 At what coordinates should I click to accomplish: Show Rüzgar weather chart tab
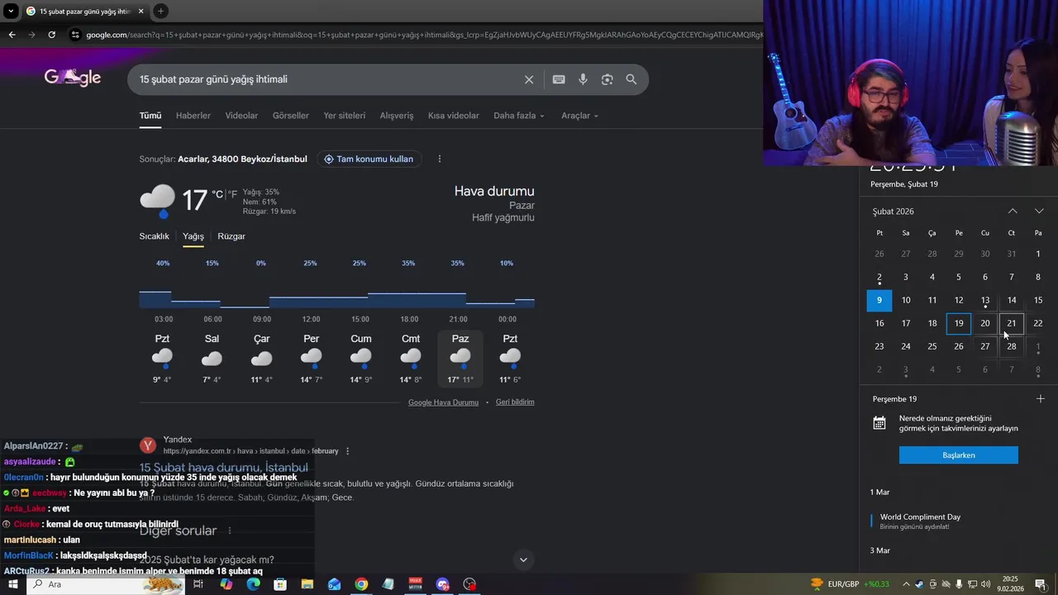pos(231,236)
